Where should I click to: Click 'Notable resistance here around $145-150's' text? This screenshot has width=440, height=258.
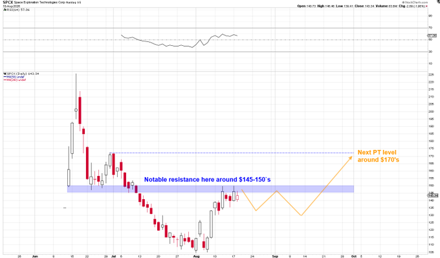coord(207,180)
